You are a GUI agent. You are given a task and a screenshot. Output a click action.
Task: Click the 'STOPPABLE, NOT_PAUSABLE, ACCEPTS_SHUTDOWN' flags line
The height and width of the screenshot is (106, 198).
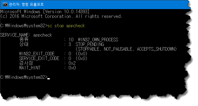pos(126,49)
